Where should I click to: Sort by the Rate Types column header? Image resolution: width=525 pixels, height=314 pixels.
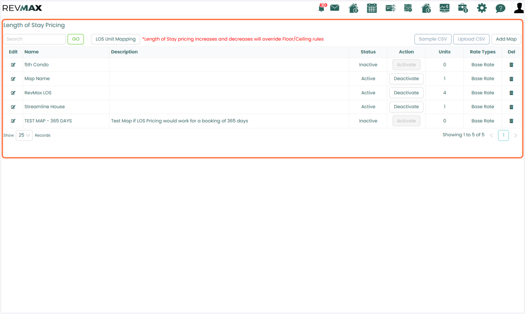[x=483, y=52]
